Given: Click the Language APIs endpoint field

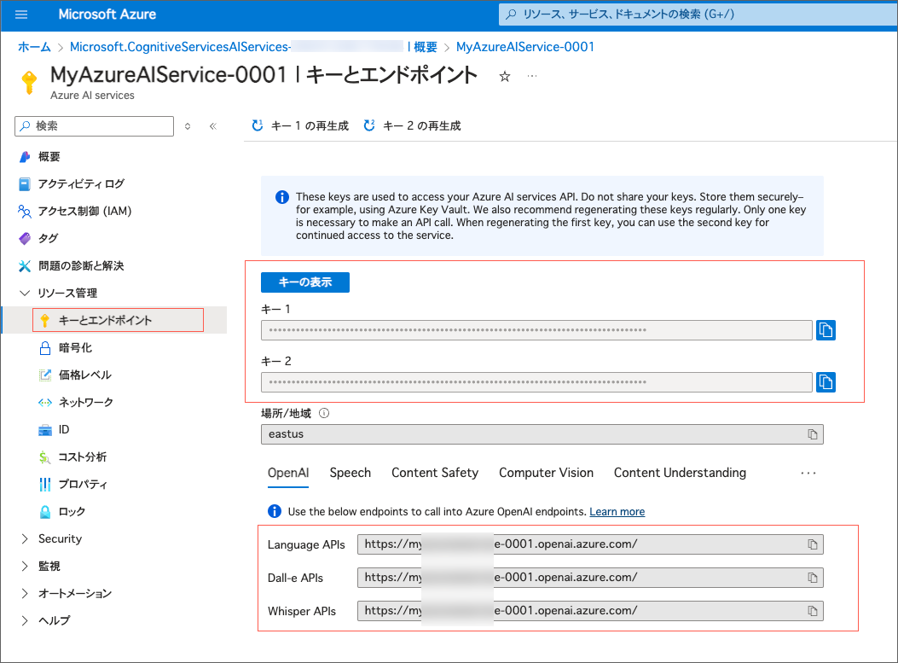Looking at the screenshot, I should pyautogui.click(x=590, y=544).
